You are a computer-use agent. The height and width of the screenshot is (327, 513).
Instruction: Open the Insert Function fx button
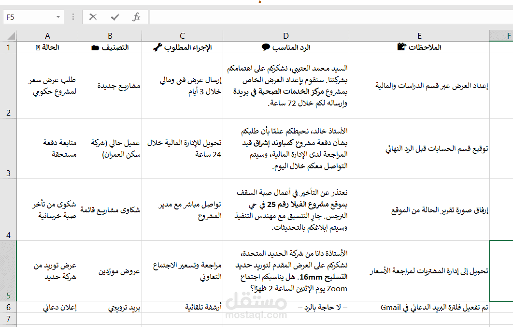[x=136, y=17]
